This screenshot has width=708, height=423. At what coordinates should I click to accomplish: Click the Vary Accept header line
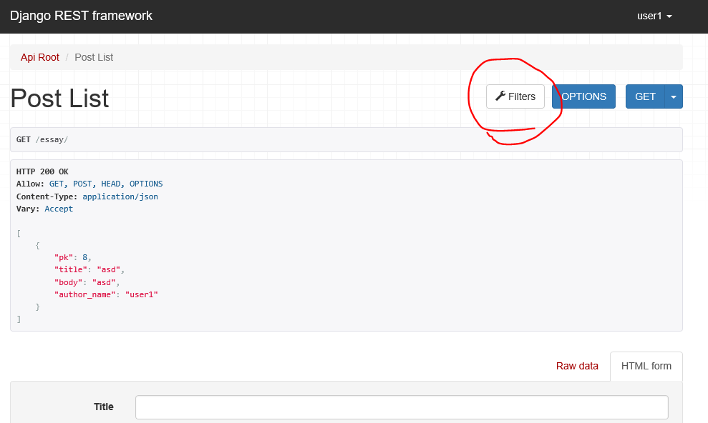[44, 209]
